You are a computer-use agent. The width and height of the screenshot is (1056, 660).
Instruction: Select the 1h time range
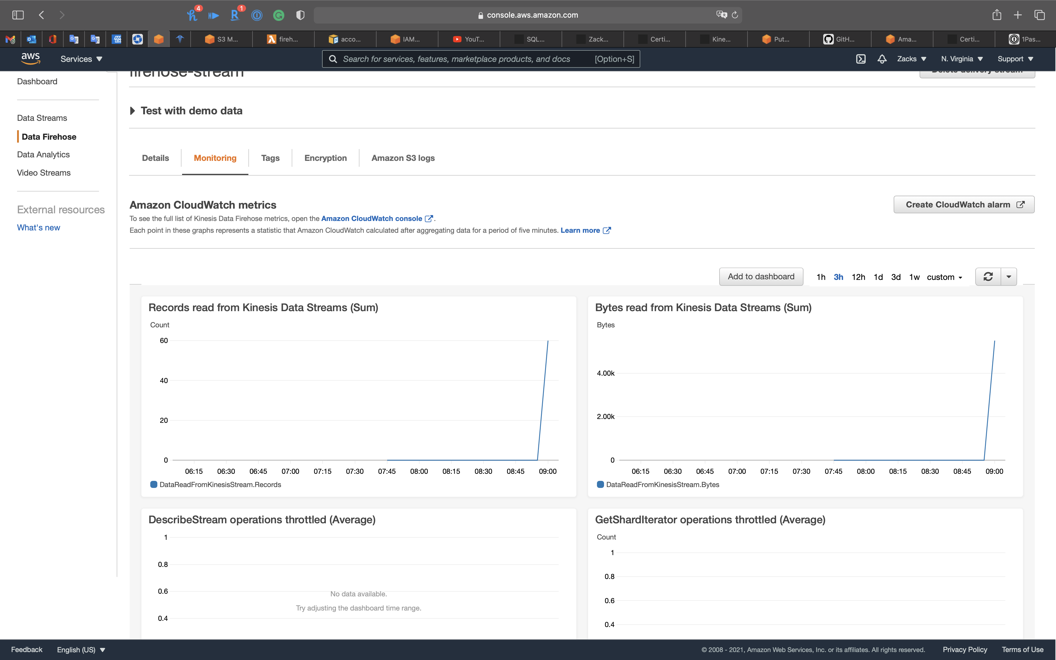click(x=821, y=277)
